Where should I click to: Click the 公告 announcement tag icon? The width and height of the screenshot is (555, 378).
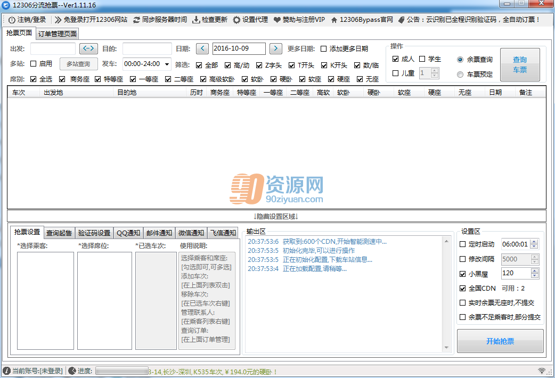(x=401, y=20)
